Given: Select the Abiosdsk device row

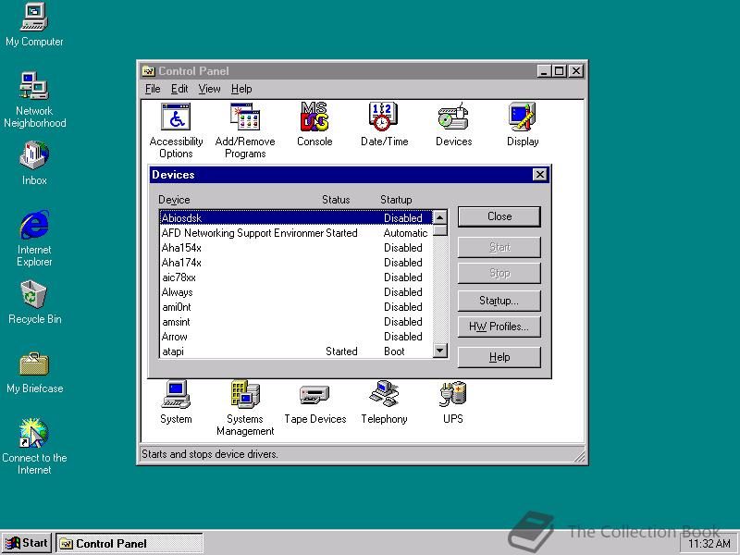Looking at the screenshot, I should pyautogui.click(x=296, y=218).
